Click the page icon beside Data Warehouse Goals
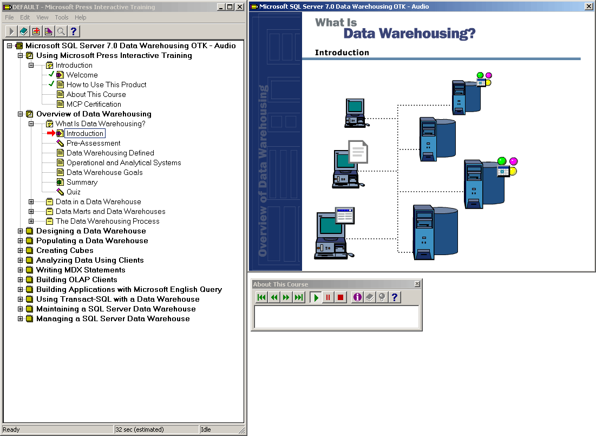Screen dimensions: 596x436 point(60,172)
